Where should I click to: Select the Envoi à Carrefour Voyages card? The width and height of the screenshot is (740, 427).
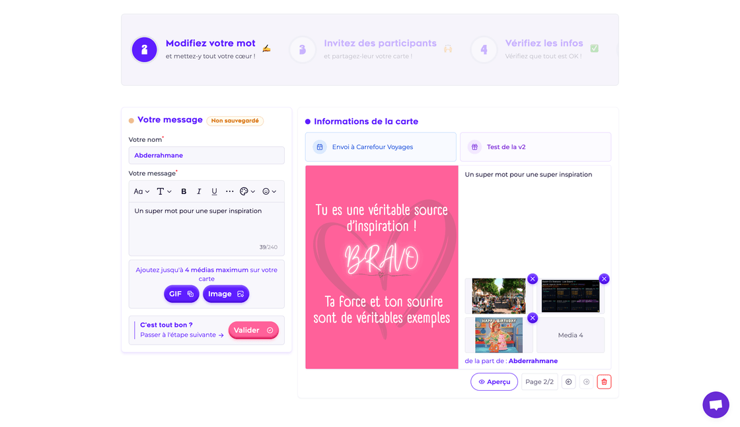pos(381,147)
